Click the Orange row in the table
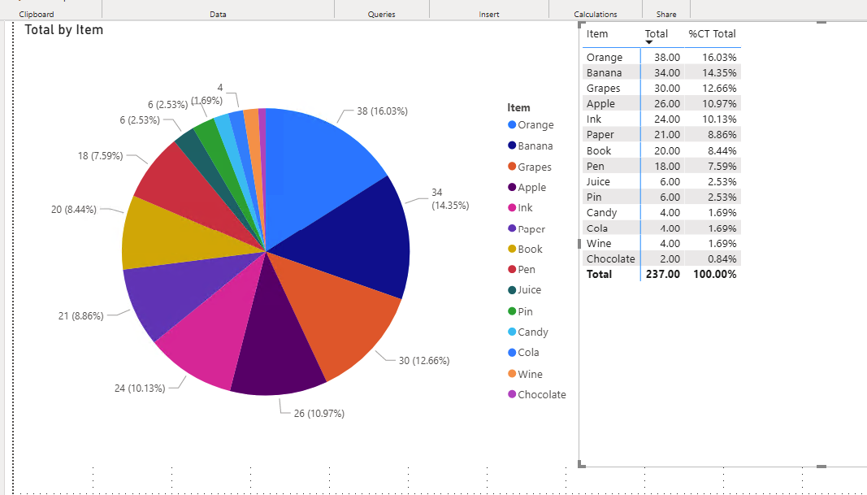The height and width of the screenshot is (495, 867). [661, 57]
